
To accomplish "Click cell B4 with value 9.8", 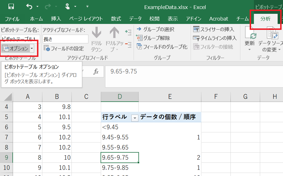I will pyautogui.click(x=57, y=107).
